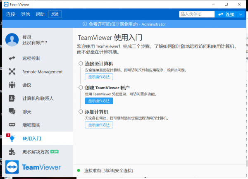Click the green connection status indicator
This screenshot has height=179, width=248.
click(x=79, y=170)
